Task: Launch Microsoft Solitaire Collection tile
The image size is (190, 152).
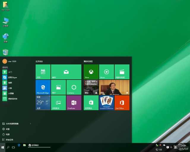Action: tap(107, 103)
